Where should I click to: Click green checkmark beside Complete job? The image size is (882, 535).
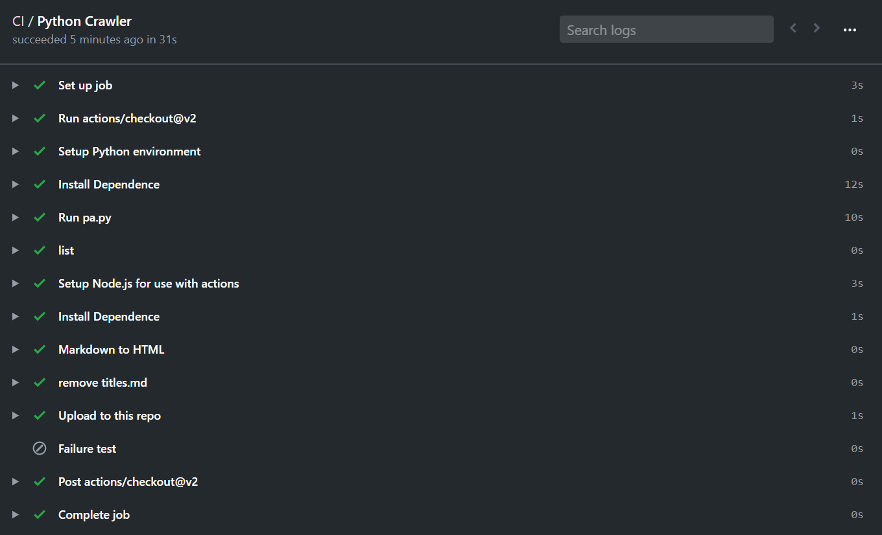40,514
